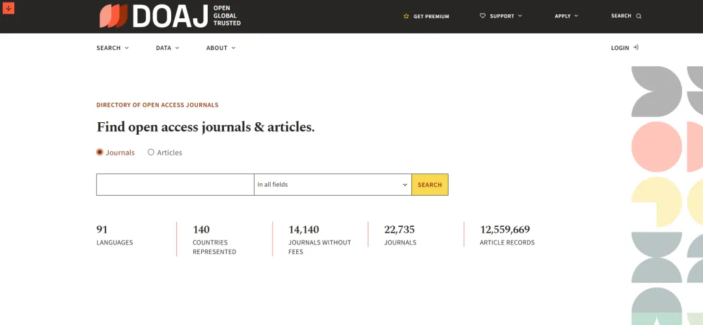
Task: Click the login arrow icon
Action: pos(636,47)
